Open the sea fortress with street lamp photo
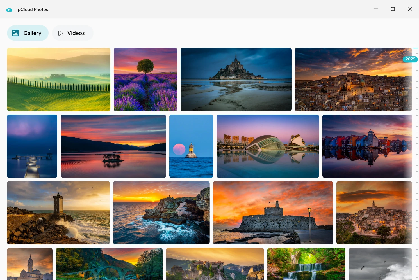The height and width of the screenshot is (280, 419). [273, 213]
